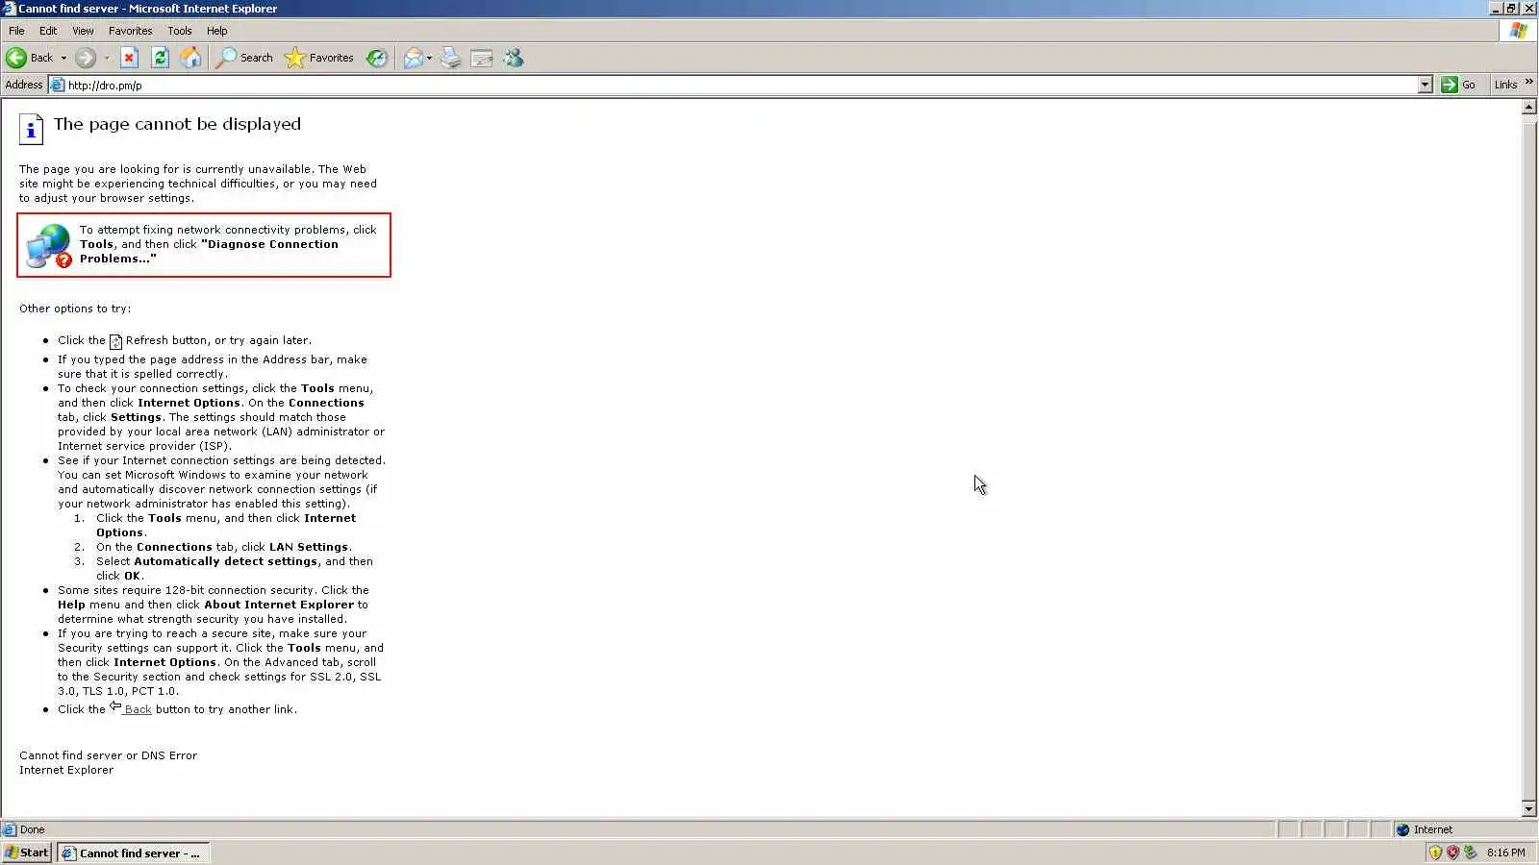Image resolution: width=1539 pixels, height=865 pixels.
Task: Open the Tools menu
Action: (x=180, y=31)
